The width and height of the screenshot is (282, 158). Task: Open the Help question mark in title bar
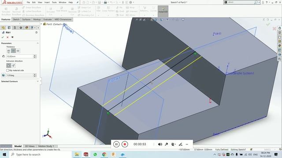[x=267, y=2]
